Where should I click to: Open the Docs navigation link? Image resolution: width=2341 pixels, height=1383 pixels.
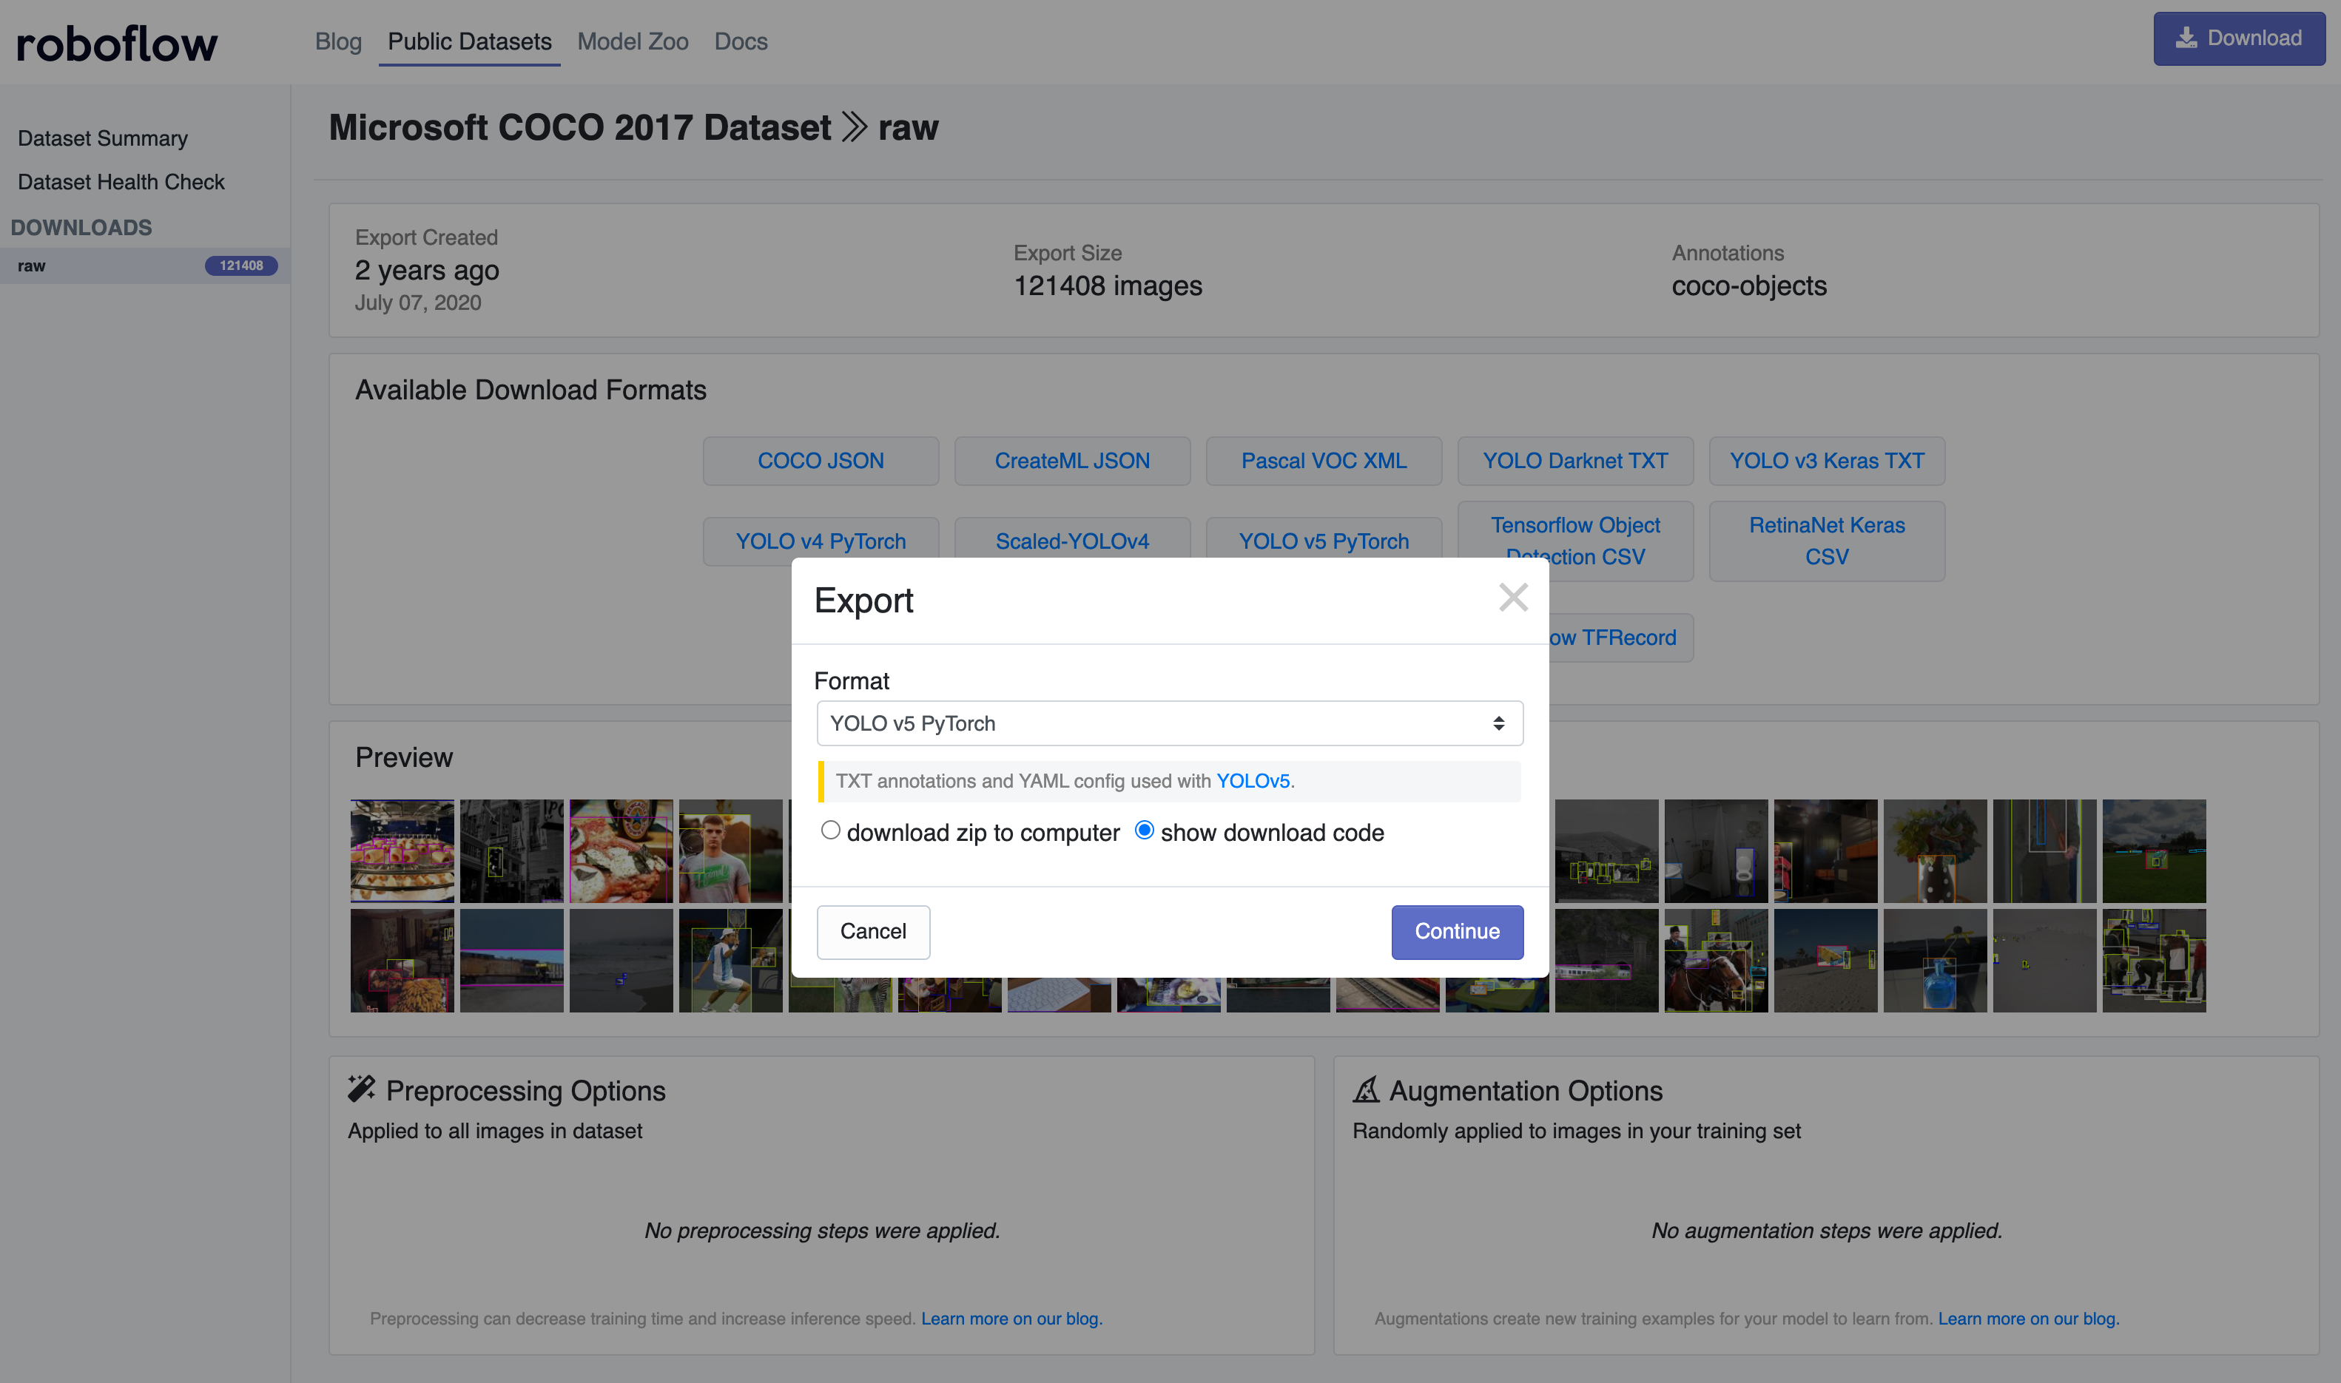[x=740, y=42]
